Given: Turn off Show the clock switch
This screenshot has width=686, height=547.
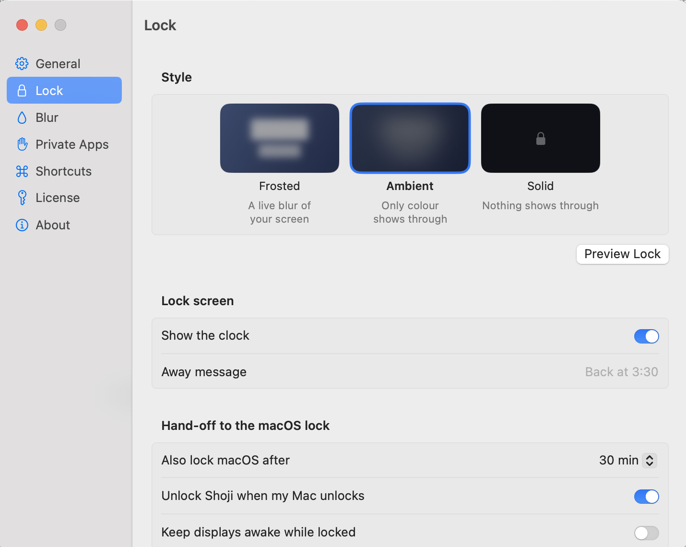Looking at the screenshot, I should [647, 336].
